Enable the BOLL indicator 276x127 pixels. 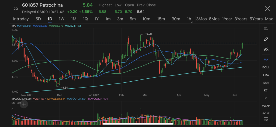click(266, 67)
